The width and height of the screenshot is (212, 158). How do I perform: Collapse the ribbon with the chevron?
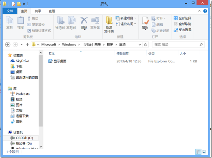coord(199,11)
